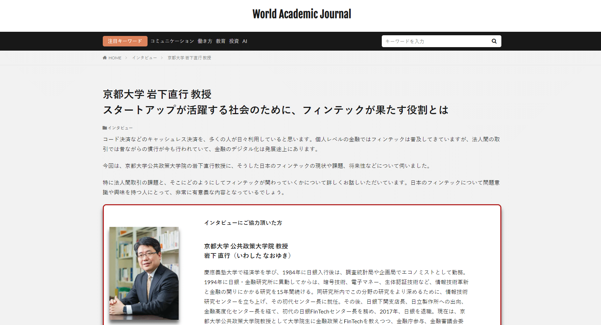Click the professor's portrait photo
Screen dimensions: 601x325
(x=144, y=273)
